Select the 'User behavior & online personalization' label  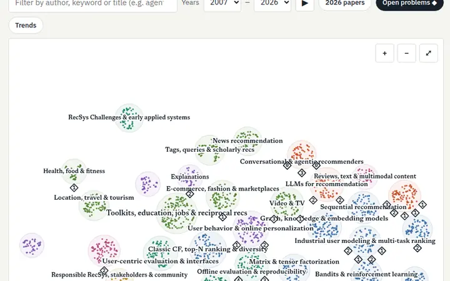[251, 229]
